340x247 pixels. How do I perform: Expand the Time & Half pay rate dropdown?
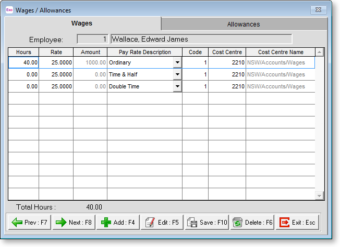177,74
